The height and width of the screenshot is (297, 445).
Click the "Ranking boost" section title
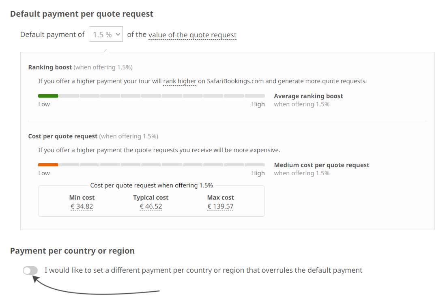pos(50,67)
